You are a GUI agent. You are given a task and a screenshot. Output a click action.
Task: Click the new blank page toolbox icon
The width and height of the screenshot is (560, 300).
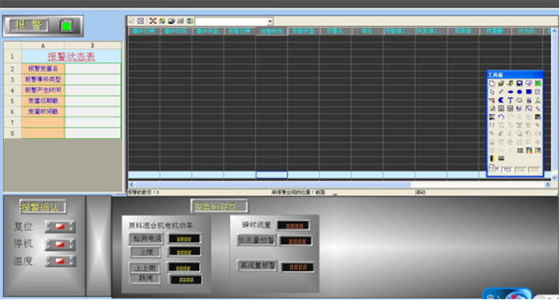(492, 83)
